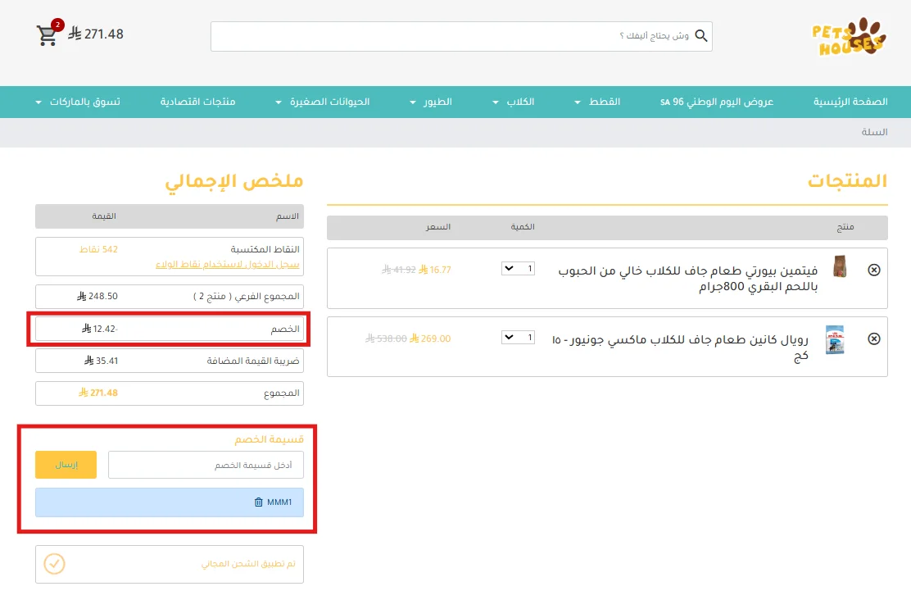Click the Pets House logo

coord(850,37)
